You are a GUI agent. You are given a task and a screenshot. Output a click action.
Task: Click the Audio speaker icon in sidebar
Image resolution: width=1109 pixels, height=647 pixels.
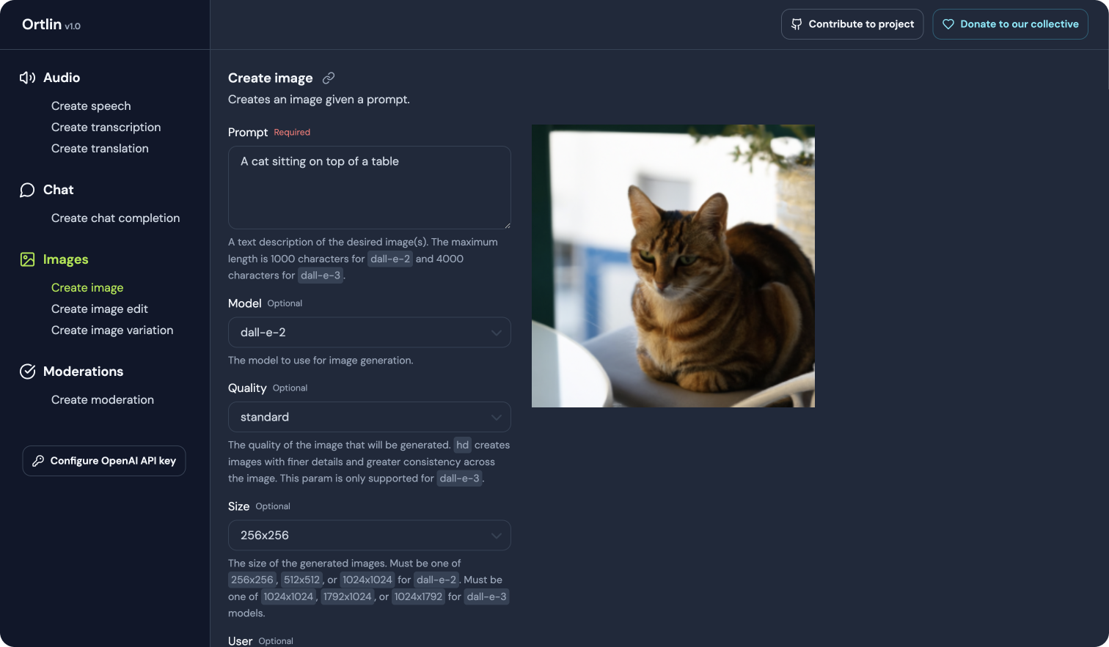(27, 78)
